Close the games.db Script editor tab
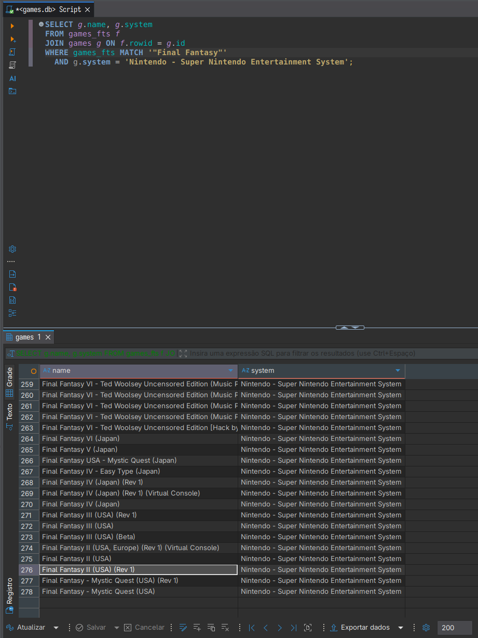 click(87, 9)
